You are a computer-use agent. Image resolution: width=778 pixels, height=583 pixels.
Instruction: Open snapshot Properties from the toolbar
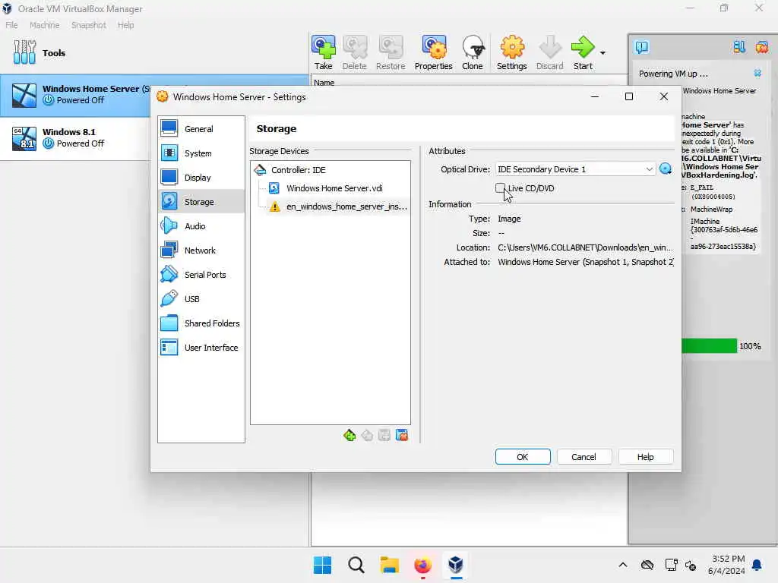[x=433, y=52]
